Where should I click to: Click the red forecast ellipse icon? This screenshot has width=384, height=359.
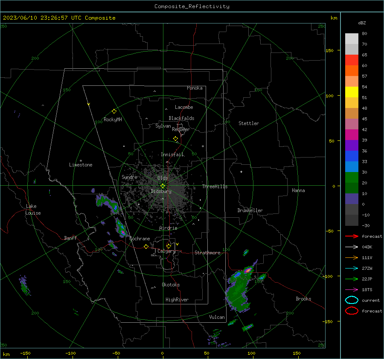(x=352, y=311)
